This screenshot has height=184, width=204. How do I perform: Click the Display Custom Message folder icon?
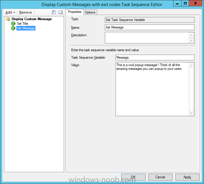(x=8, y=19)
